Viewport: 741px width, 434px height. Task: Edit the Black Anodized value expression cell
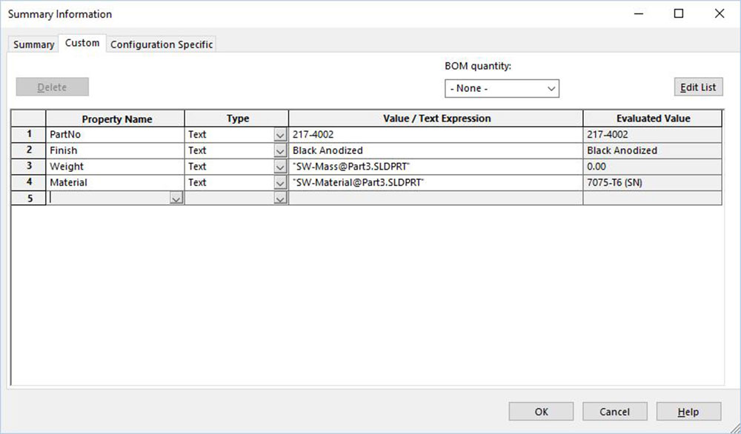pyautogui.click(x=436, y=150)
